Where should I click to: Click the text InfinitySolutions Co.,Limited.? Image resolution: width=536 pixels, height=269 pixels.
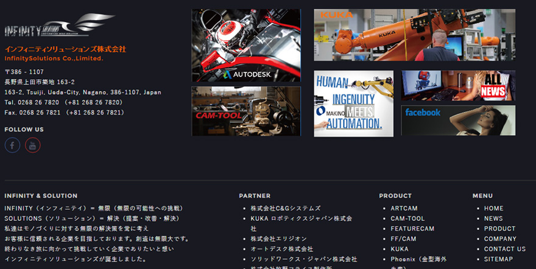pos(54,58)
